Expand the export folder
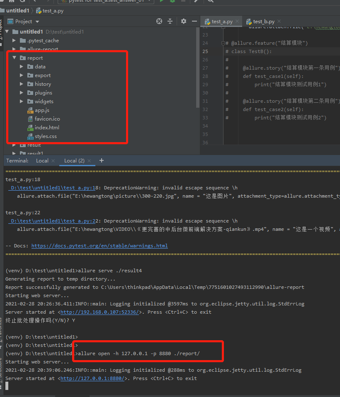The height and width of the screenshot is (397, 340). tap(22, 75)
